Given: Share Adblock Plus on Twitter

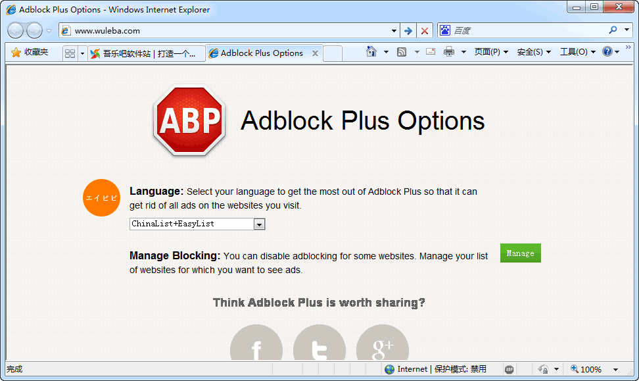Looking at the screenshot, I should (319, 343).
